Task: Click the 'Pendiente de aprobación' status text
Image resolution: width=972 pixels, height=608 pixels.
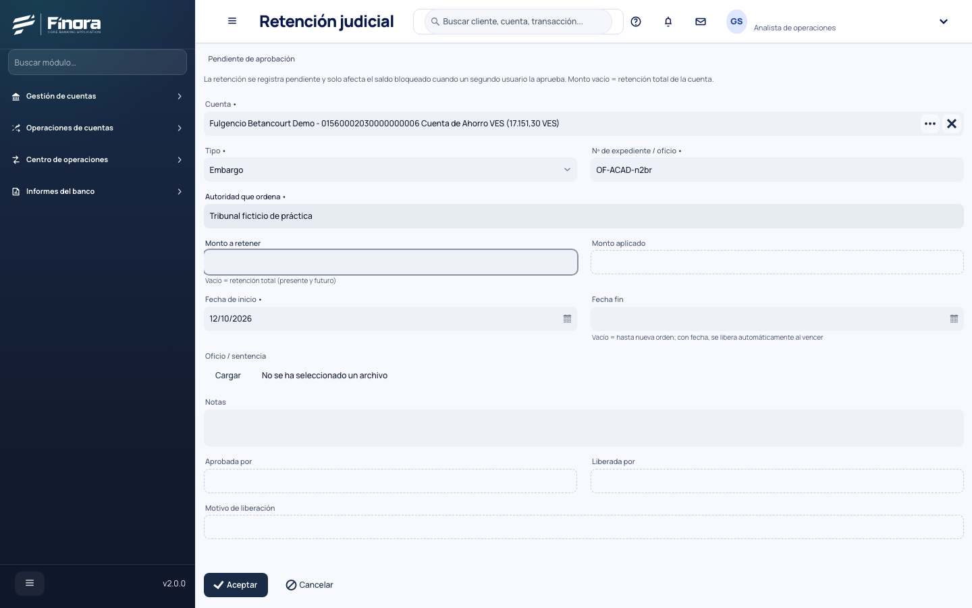Action: click(251, 59)
